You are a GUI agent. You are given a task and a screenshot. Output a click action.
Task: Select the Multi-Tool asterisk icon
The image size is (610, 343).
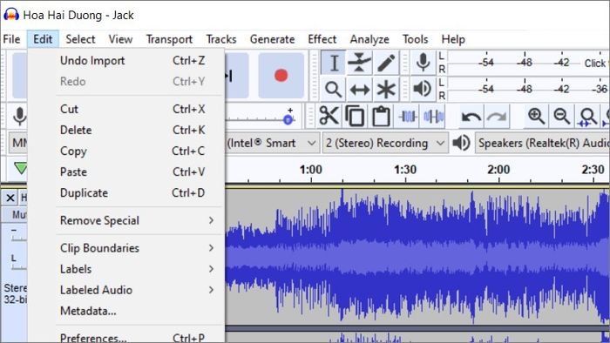[x=386, y=90]
